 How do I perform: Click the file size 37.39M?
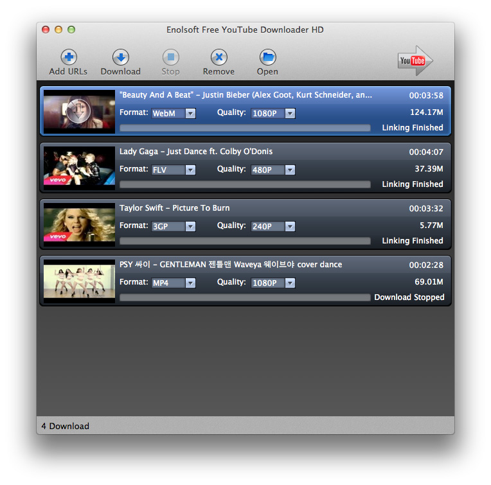point(429,169)
